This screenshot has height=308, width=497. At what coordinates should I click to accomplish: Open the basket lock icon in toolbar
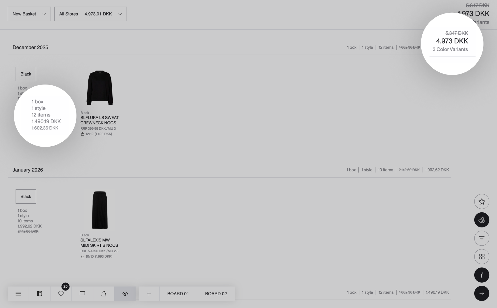point(104,294)
